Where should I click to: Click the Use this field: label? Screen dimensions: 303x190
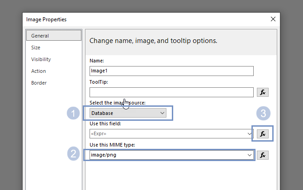(105, 123)
